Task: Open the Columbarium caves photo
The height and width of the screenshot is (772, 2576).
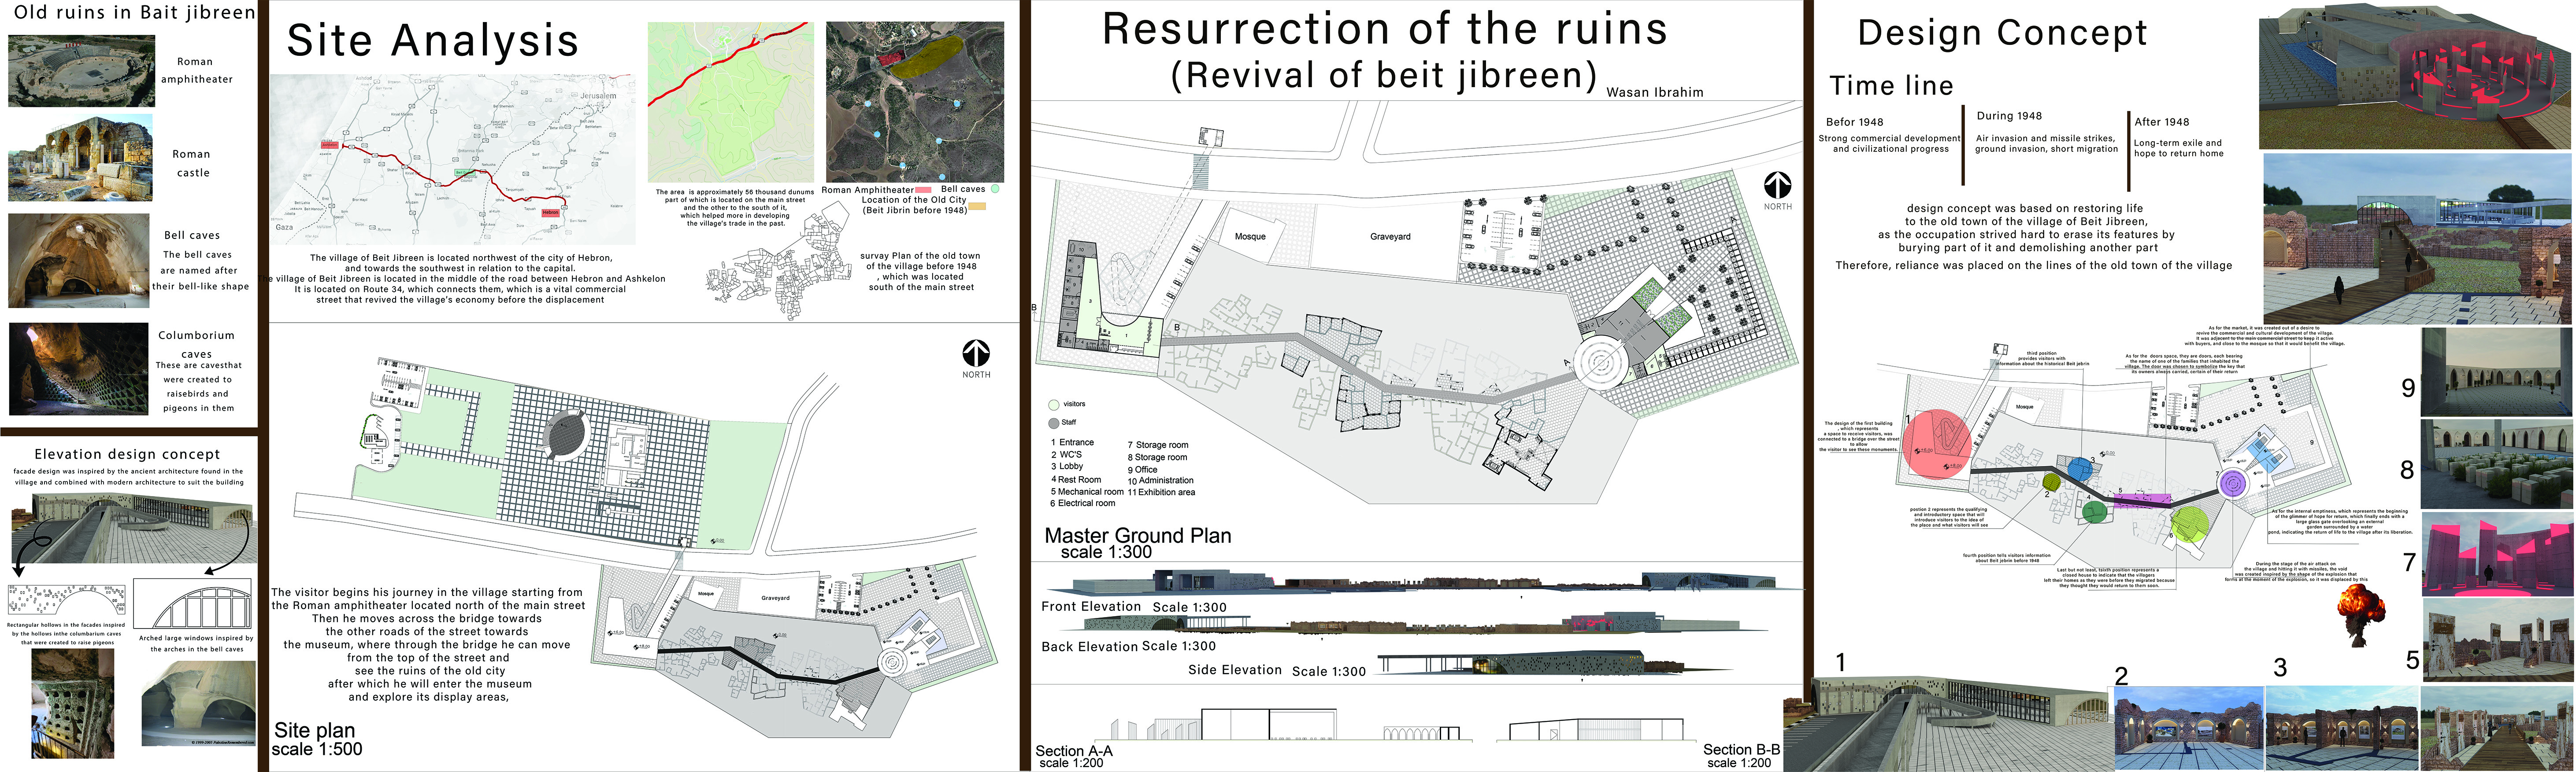Action: (79, 368)
